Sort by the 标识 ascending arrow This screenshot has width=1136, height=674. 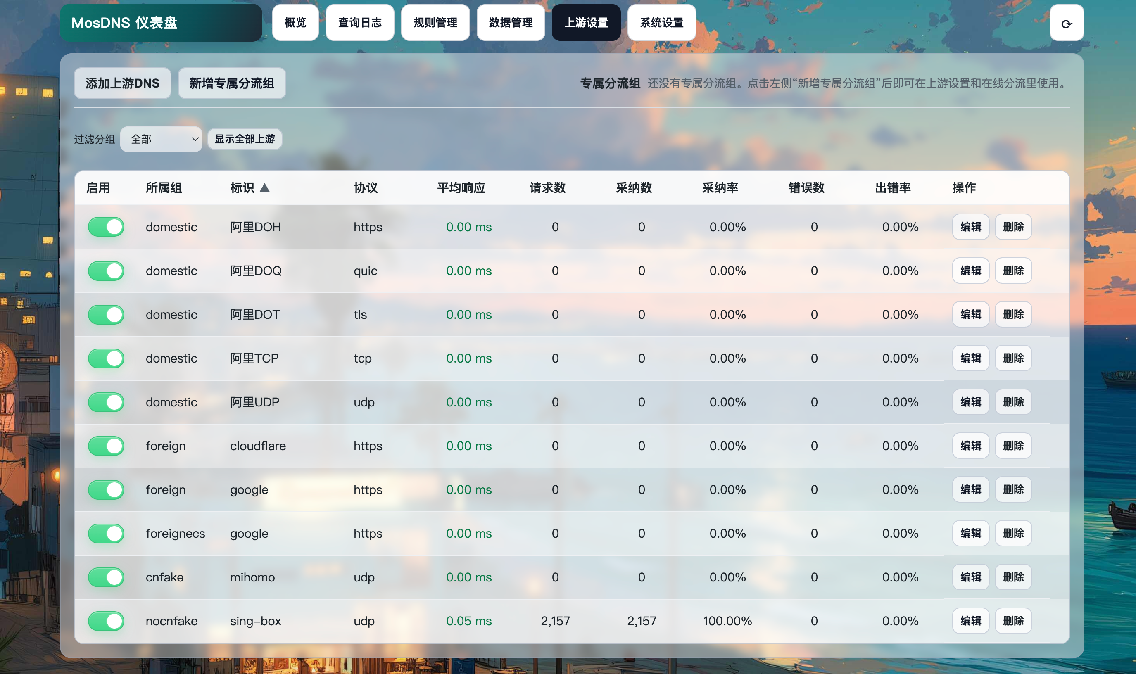pyautogui.click(x=264, y=188)
